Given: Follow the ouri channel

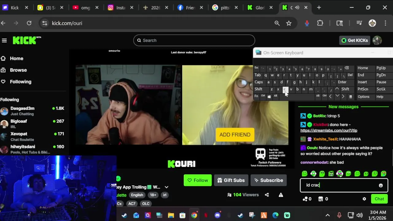Looking at the screenshot, I should 198,180.
